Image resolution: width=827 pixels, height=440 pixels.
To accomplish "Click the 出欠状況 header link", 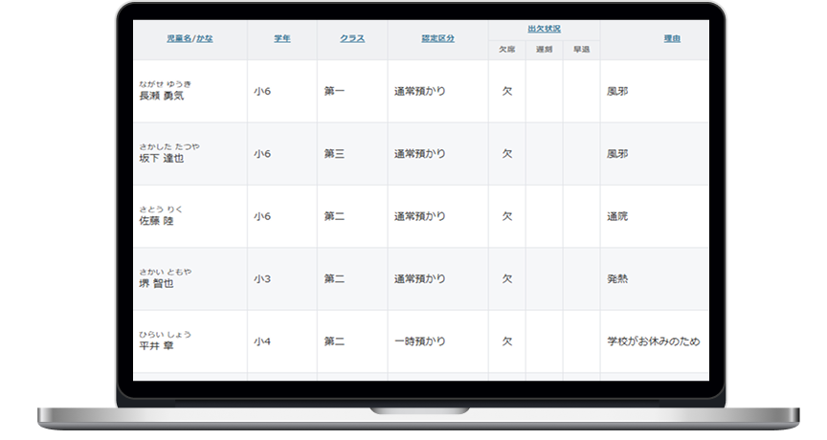I will (544, 29).
